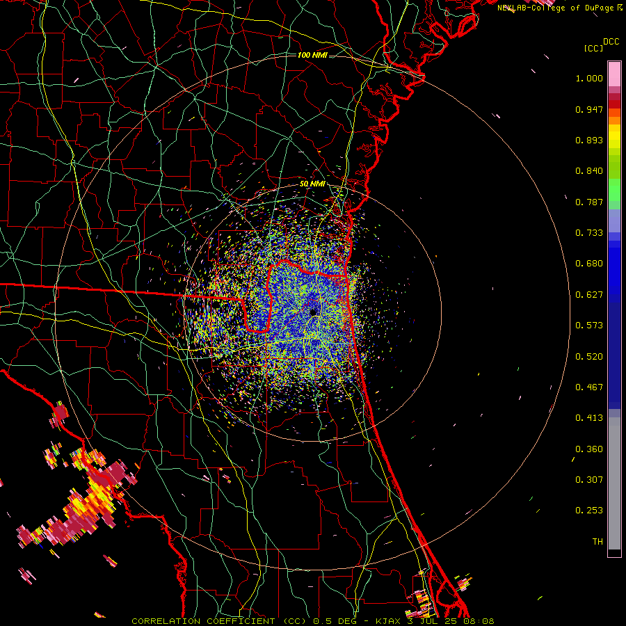The image size is (626, 626).
Task: Pick the bright green color bar segment
Action: (614, 190)
